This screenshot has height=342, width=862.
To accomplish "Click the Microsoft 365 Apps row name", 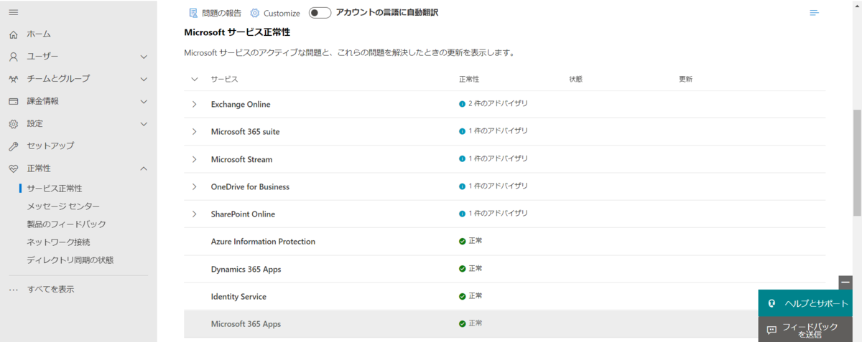I will point(246,324).
